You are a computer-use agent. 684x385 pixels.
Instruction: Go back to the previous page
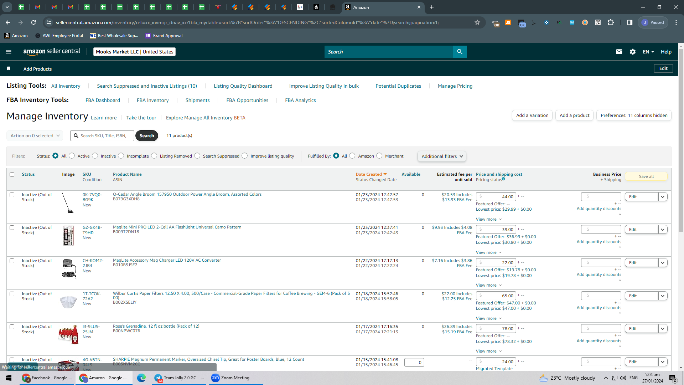point(8,22)
